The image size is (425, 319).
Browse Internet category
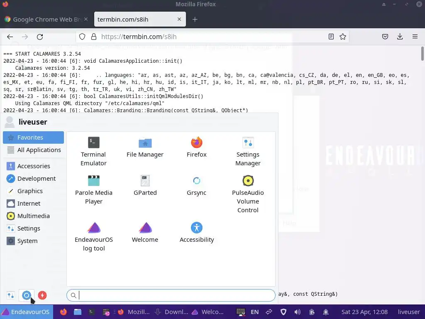pyautogui.click(x=33, y=204)
